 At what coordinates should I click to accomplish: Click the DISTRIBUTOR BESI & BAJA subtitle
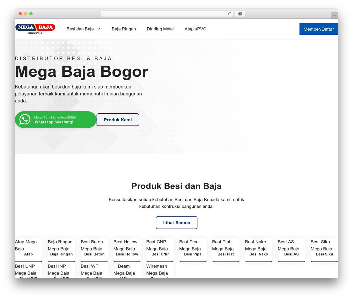pyautogui.click(x=63, y=58)
